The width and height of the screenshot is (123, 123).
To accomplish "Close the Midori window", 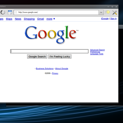I will tap(116, 7).
